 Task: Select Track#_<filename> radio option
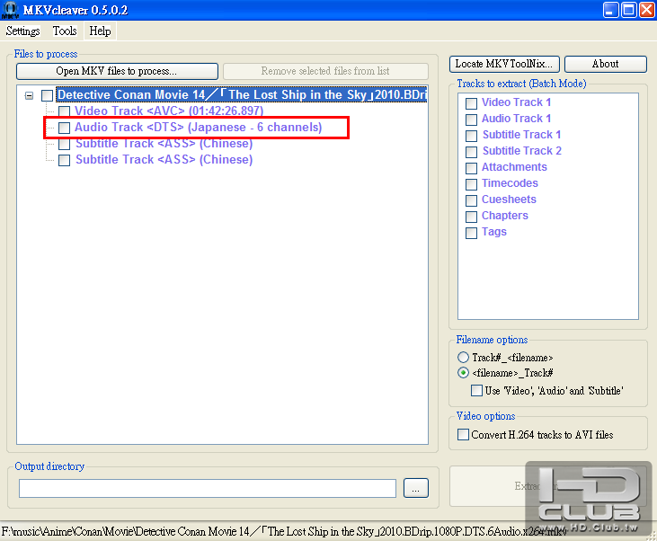point(463,358)
